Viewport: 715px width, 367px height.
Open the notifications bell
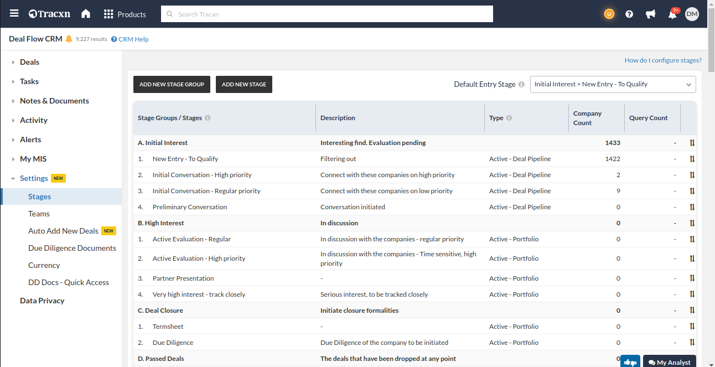point(672,14)
